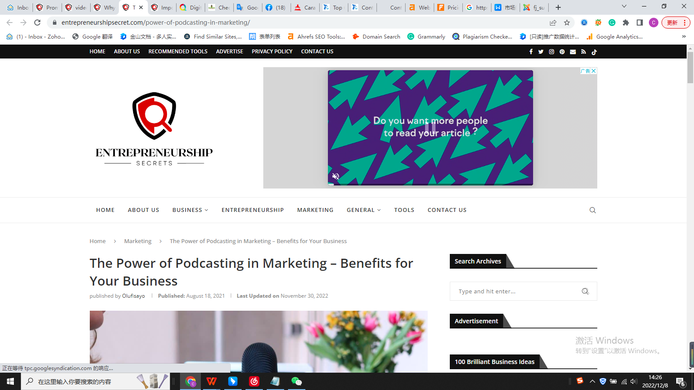Open author Olufisayo's profile link
The width and height of the screenshot is (694, 390).
click(134, 296)
